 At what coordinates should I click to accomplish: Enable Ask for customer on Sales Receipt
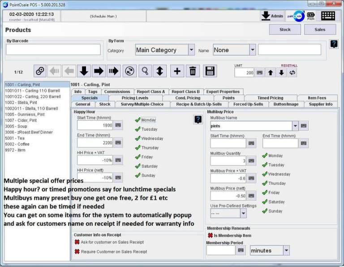77,242
